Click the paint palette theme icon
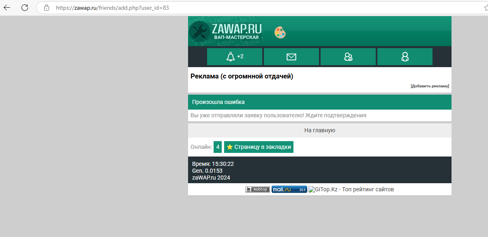Image resolution: width=488 pixels, height=237 pixels. point(280,32)
